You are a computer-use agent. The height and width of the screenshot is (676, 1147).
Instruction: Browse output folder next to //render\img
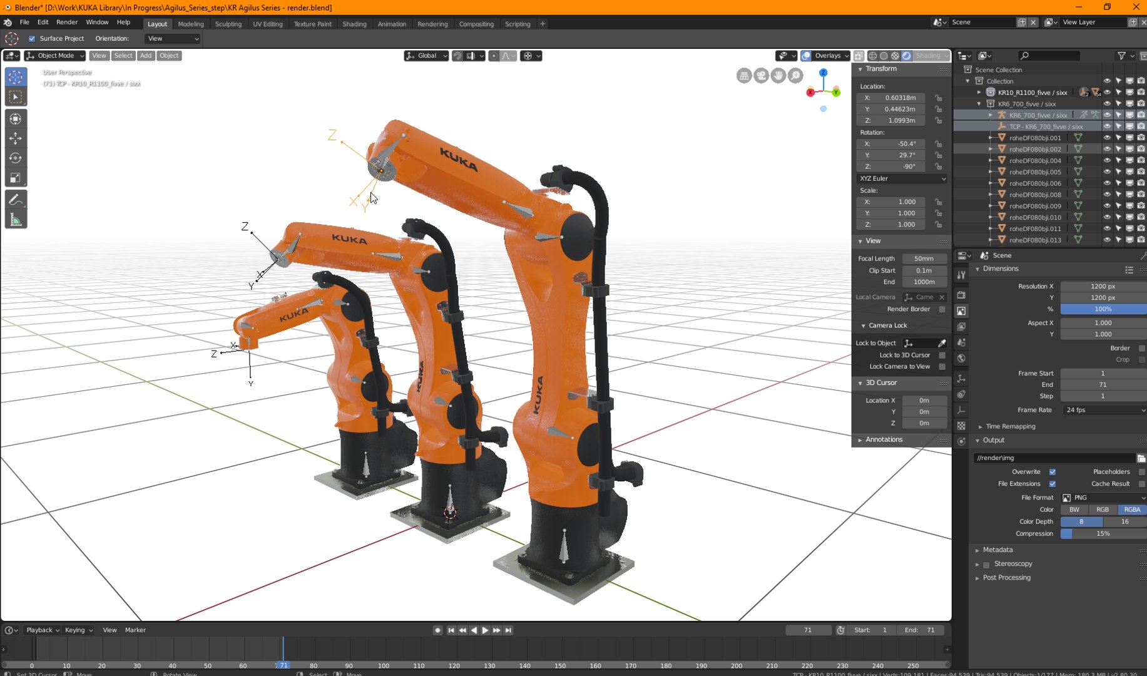coord(1141,458)
